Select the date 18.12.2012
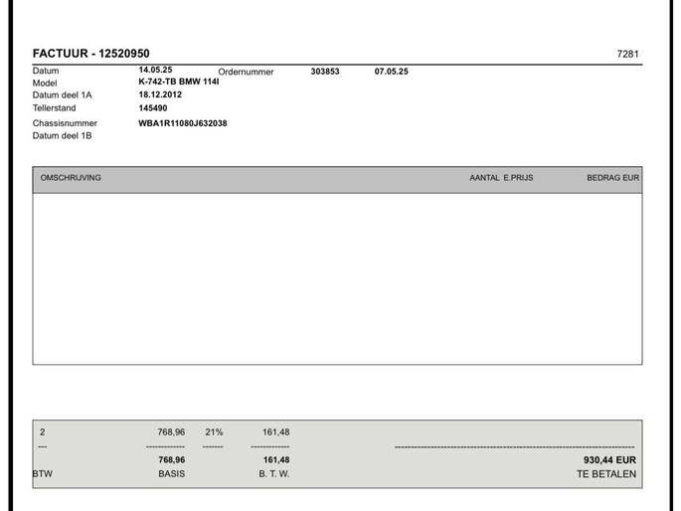 point(160,94)
